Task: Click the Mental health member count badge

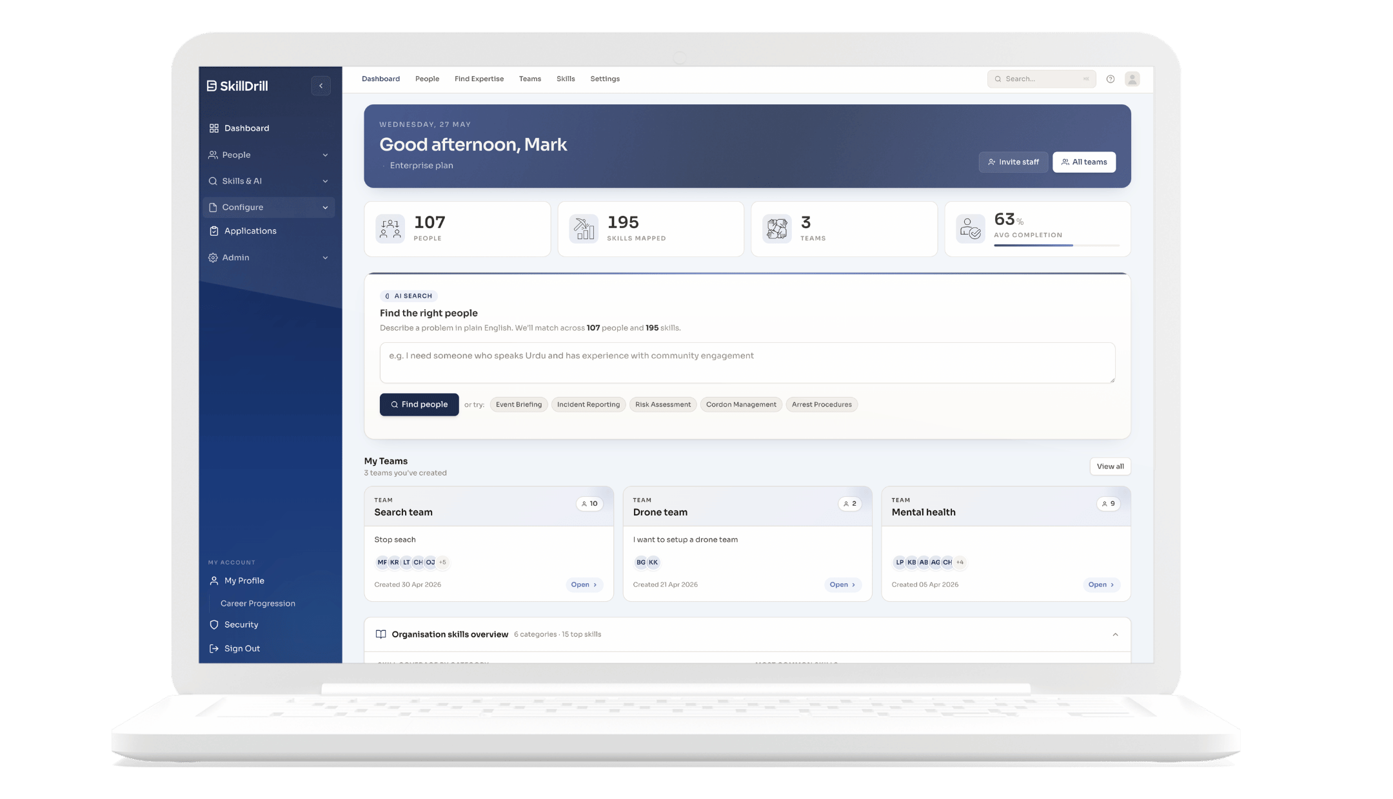Action: point(1109,504)
